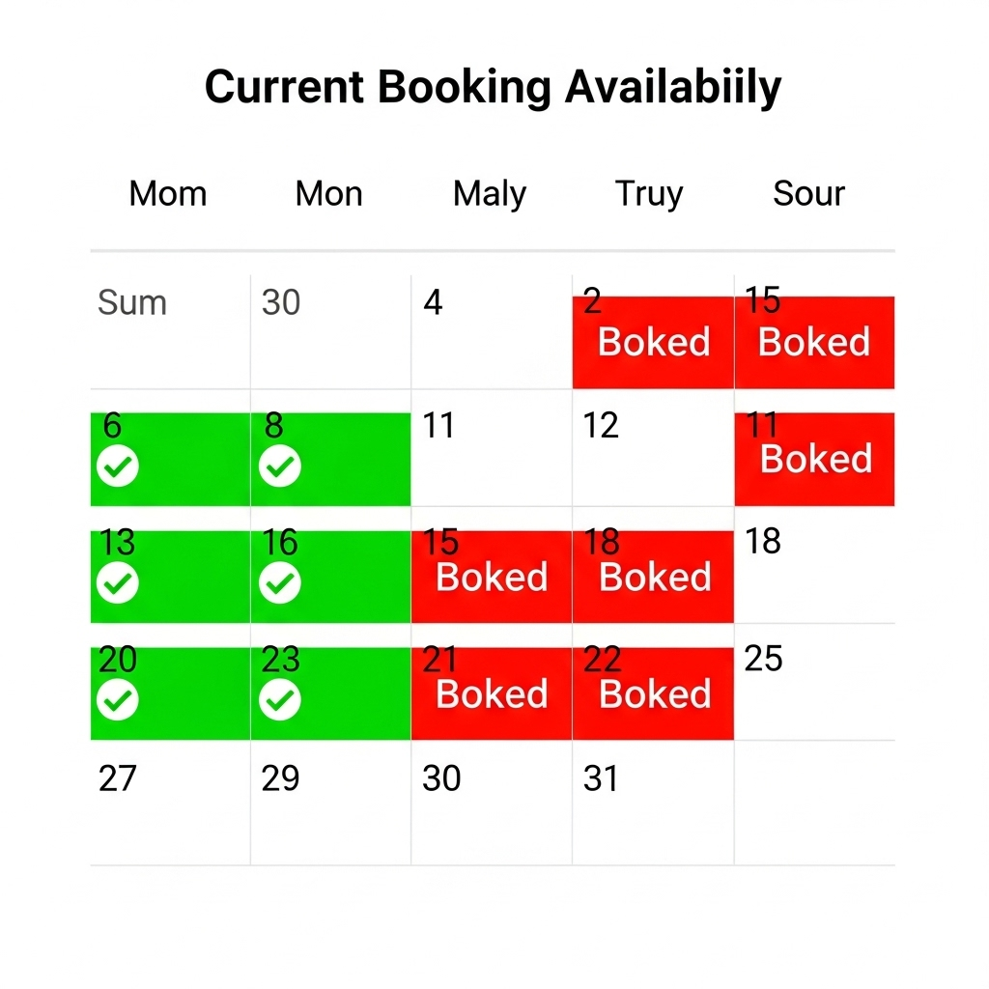This screenshot has width=989, height=989.
Task: Select the checkmark on day 8
Action: [x=280, y=467]
